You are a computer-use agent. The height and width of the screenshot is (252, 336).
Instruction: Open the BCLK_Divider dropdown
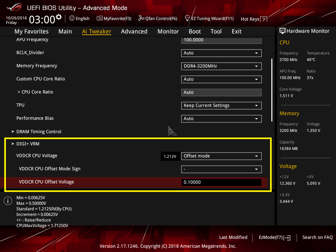coord(221,53)
